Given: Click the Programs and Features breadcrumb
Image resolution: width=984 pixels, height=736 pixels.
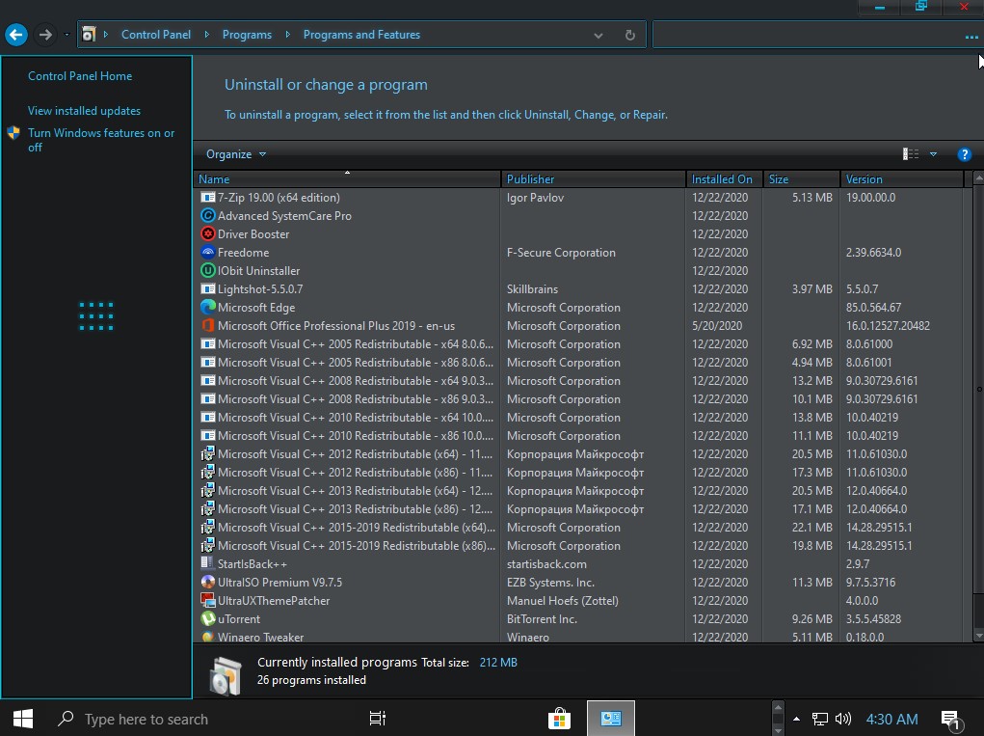Looking at the screenshot, I should click(x=361, y=35).
